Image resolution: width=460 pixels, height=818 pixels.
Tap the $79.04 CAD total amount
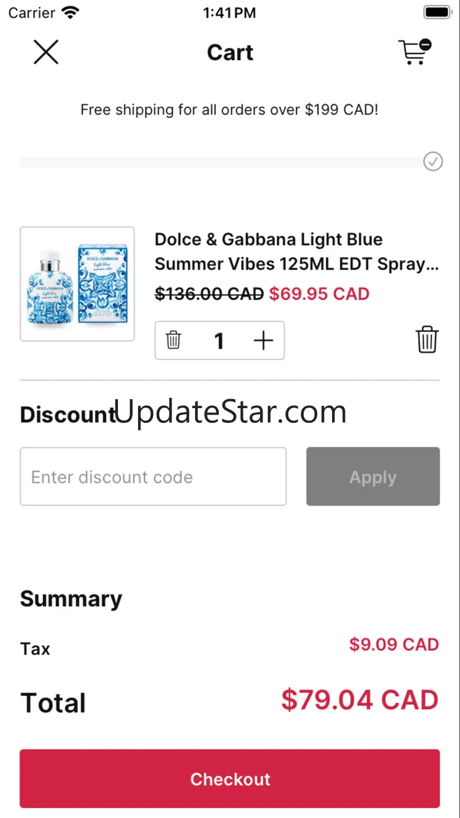[359, 700]
